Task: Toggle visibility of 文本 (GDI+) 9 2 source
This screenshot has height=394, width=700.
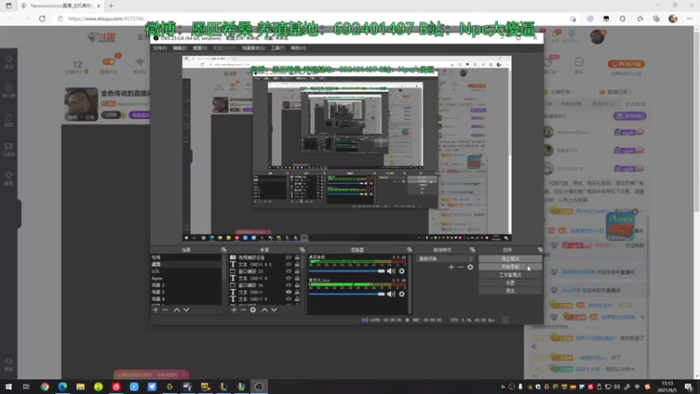Action: (289, 264)
